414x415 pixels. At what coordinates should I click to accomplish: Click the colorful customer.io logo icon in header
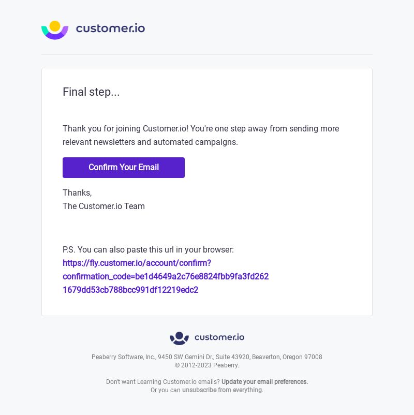click(55, 30)
